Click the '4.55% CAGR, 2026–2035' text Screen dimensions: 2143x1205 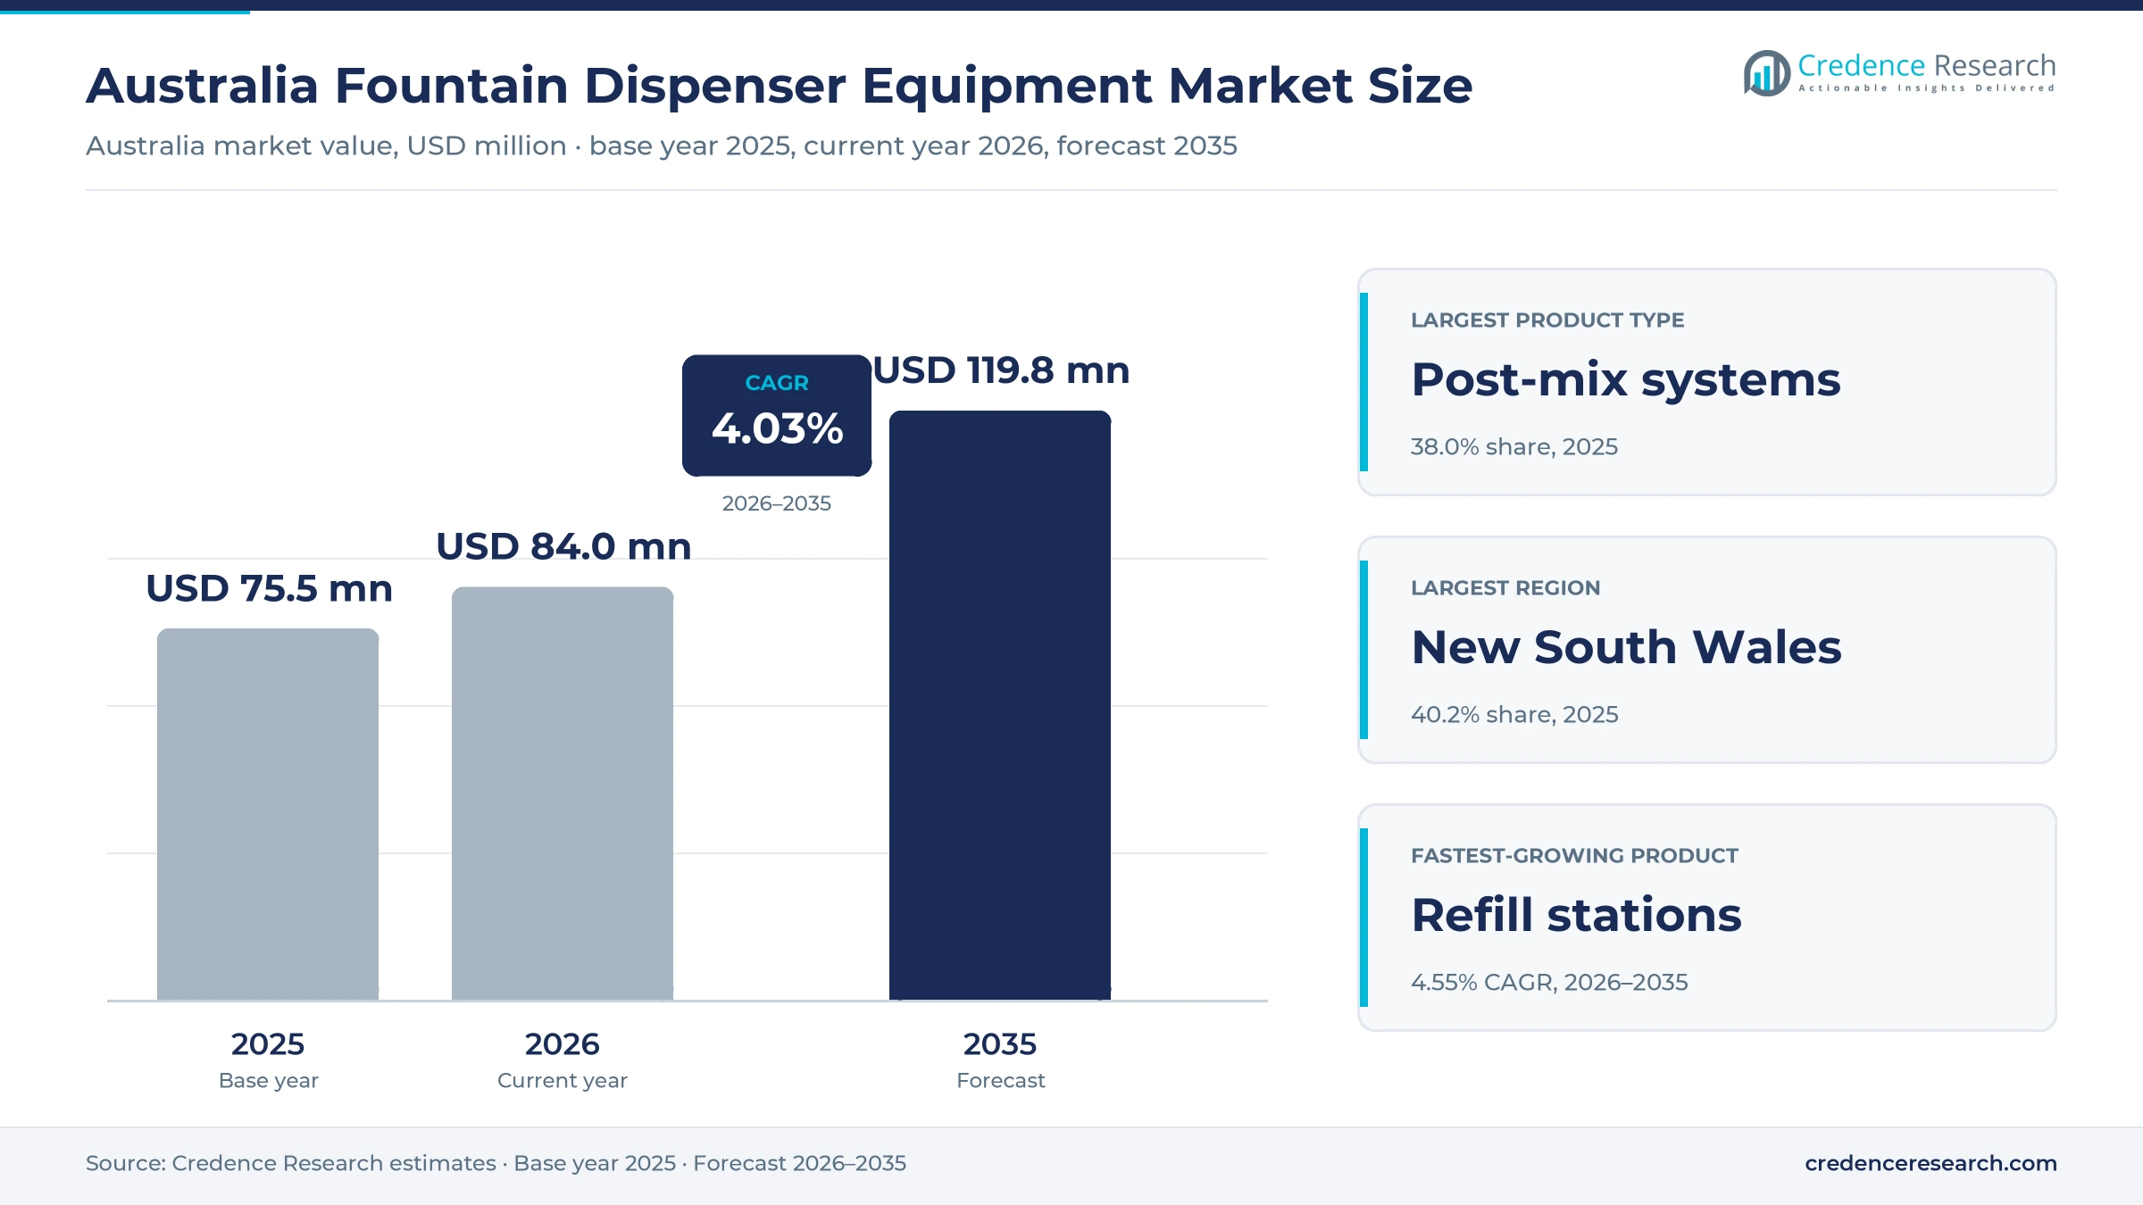click(x=1549, y=982)
